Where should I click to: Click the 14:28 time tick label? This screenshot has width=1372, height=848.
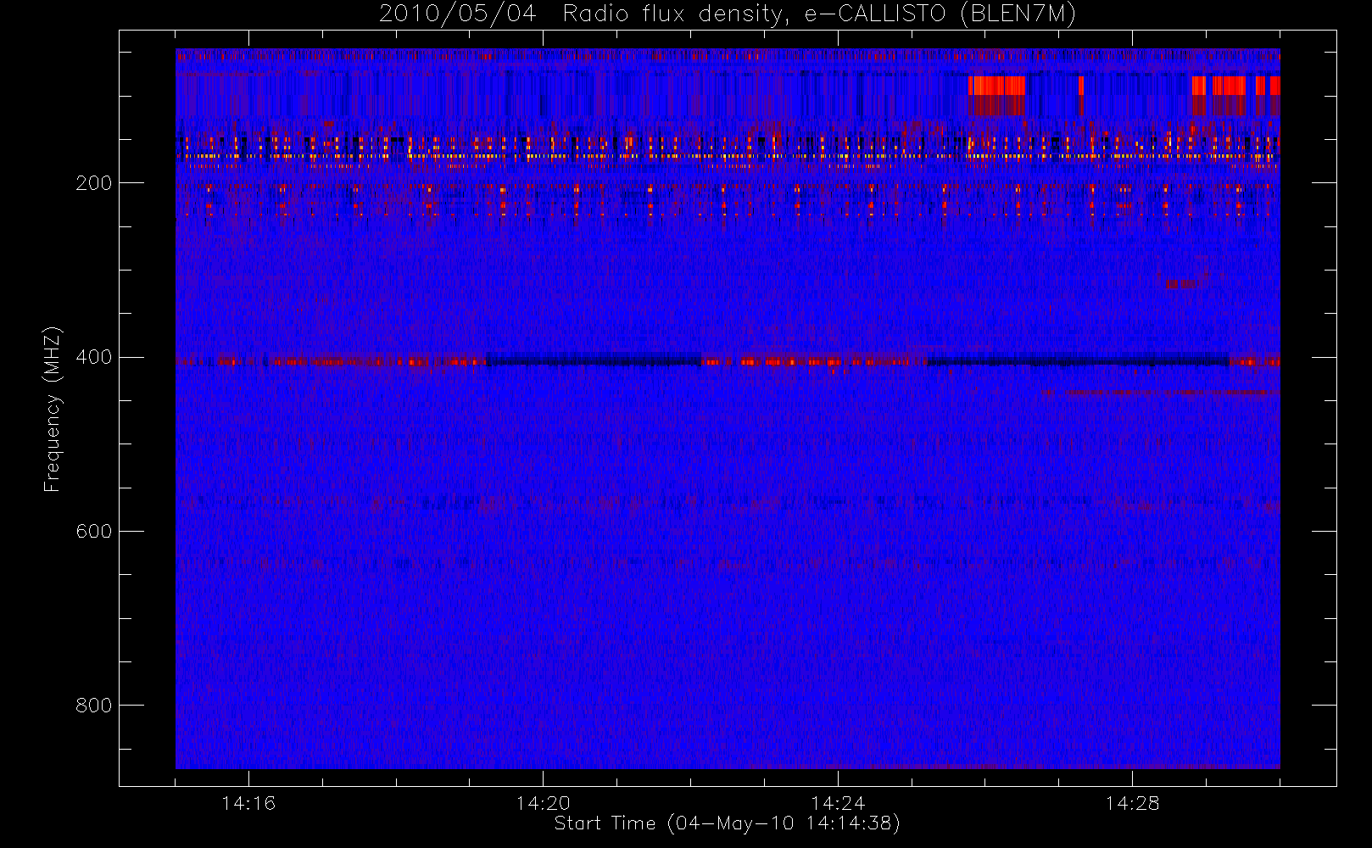click(1132, 802)
